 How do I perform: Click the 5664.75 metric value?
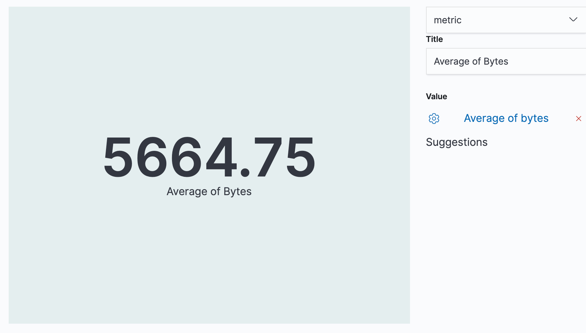click(x=209, y=157)
